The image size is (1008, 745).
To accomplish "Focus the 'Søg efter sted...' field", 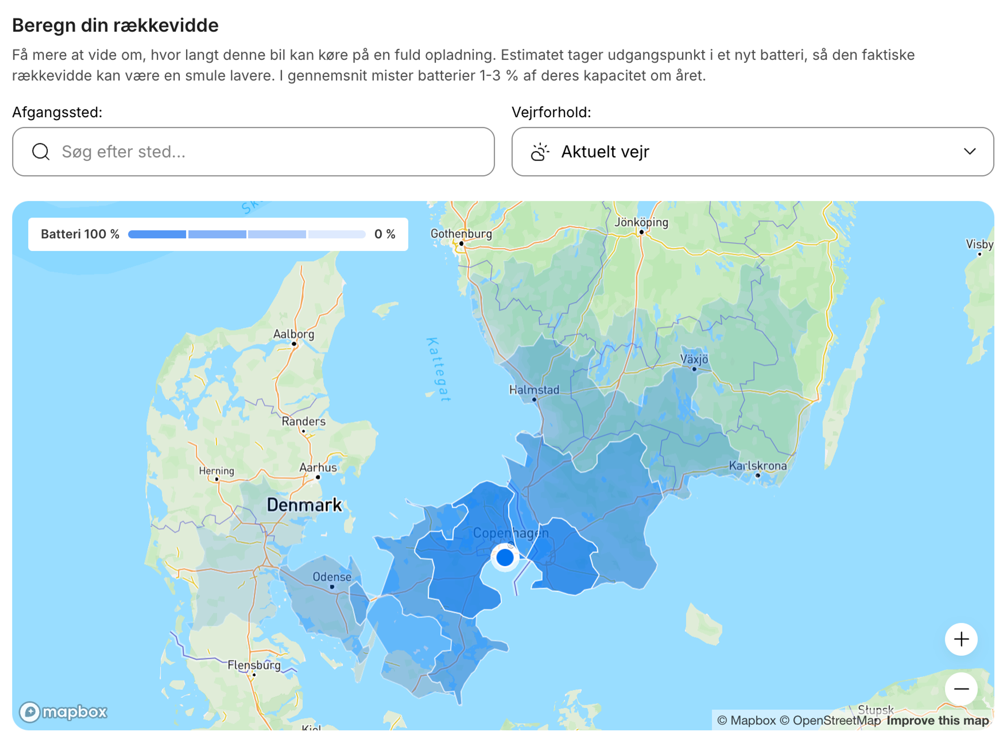I will tap(254, 152).
